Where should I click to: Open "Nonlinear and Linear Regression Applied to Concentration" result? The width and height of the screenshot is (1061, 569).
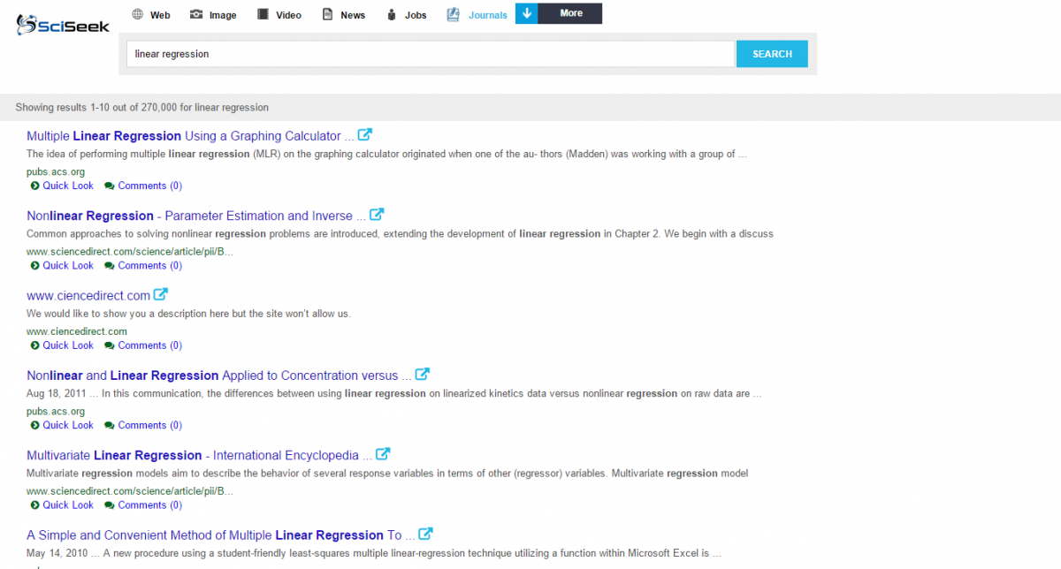[x=219, y=376]
